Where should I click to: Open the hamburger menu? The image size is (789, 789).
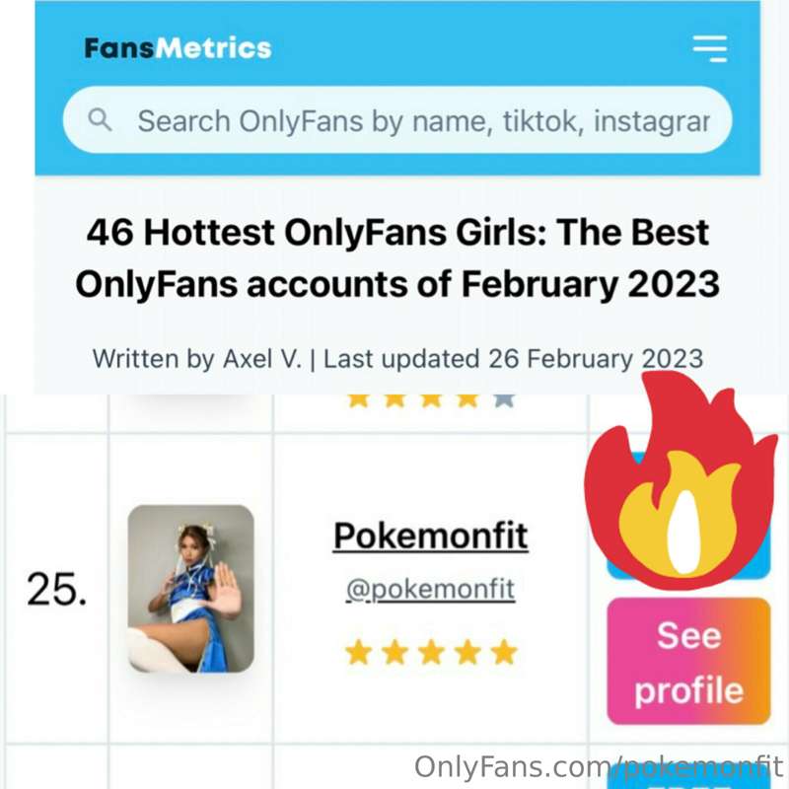708,48
